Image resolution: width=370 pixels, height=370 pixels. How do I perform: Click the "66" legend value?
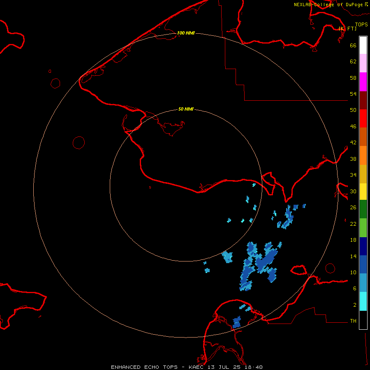(353, 45)
